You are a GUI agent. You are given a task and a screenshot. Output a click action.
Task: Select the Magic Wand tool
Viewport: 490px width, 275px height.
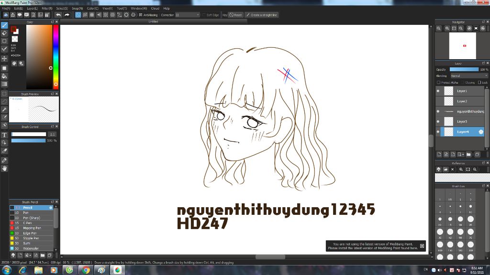(4, 109)
